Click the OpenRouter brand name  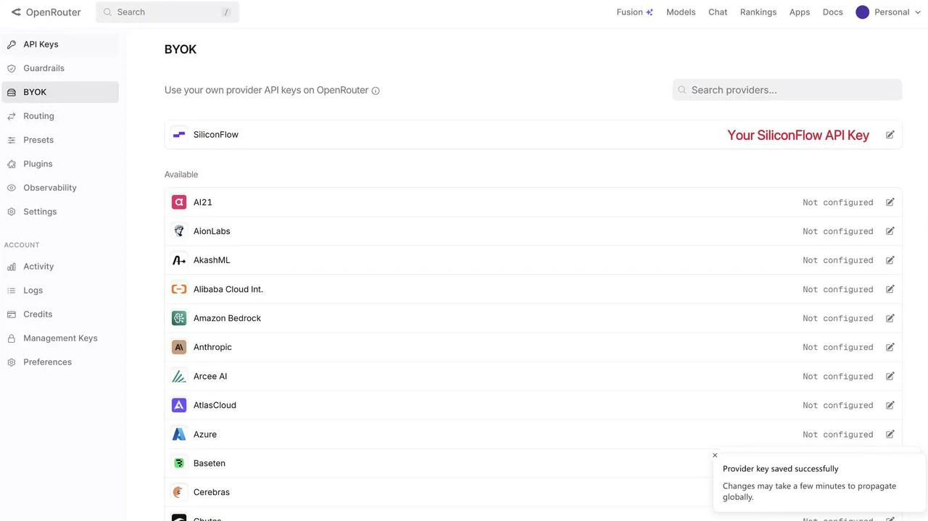click(54, 12)
